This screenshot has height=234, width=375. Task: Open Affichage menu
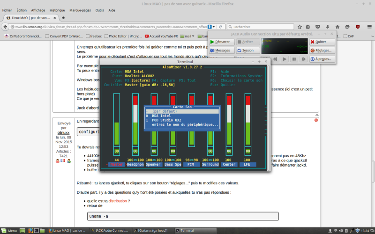38,10
